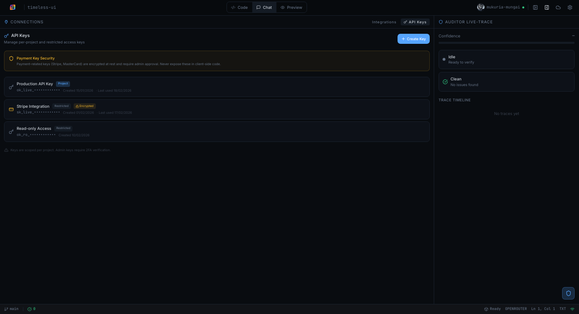Image resolution: width=579 pixels, height=314 pixels.
Task: Switch to the Chat tab
Action: click(x=264, y=7)
